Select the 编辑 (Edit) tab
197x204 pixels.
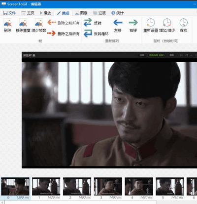coord(63,13)
